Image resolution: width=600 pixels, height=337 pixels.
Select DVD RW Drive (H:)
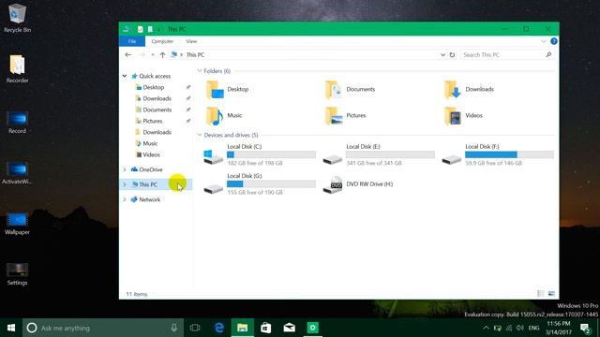[x=358, y=184]
